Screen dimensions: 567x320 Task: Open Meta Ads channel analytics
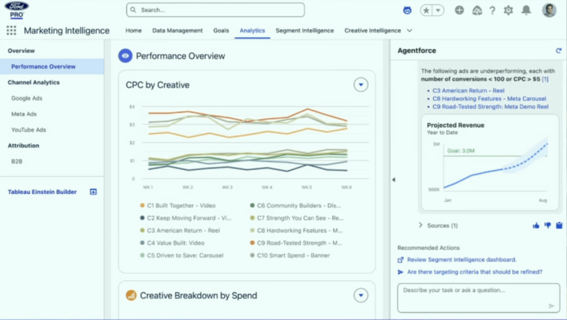coord(24,114)
